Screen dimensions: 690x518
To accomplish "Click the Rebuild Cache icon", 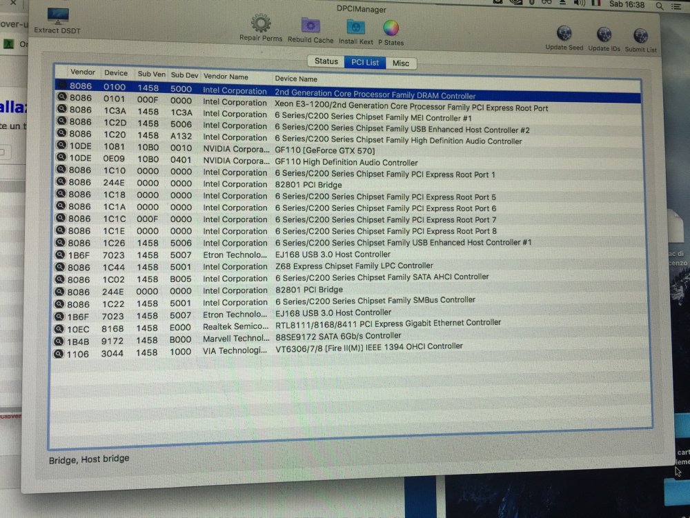I will (310, 26).
